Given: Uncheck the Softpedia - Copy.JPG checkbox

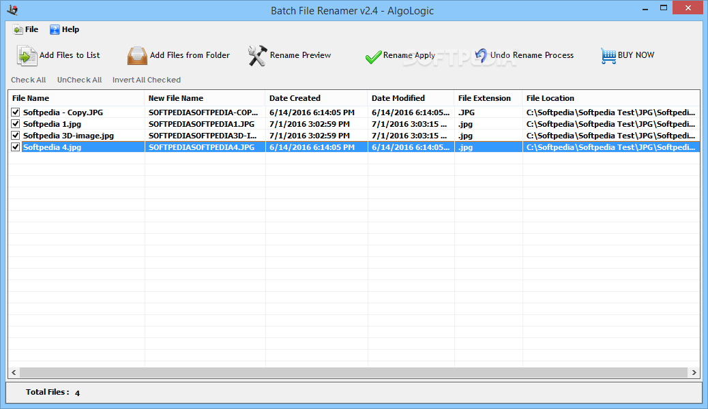Looking at the screenshot, I should tap(16, 112).
